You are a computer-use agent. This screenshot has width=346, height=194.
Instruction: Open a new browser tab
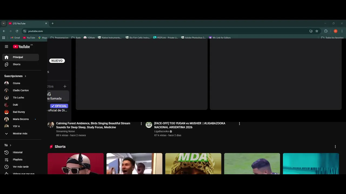pos(52,23)
